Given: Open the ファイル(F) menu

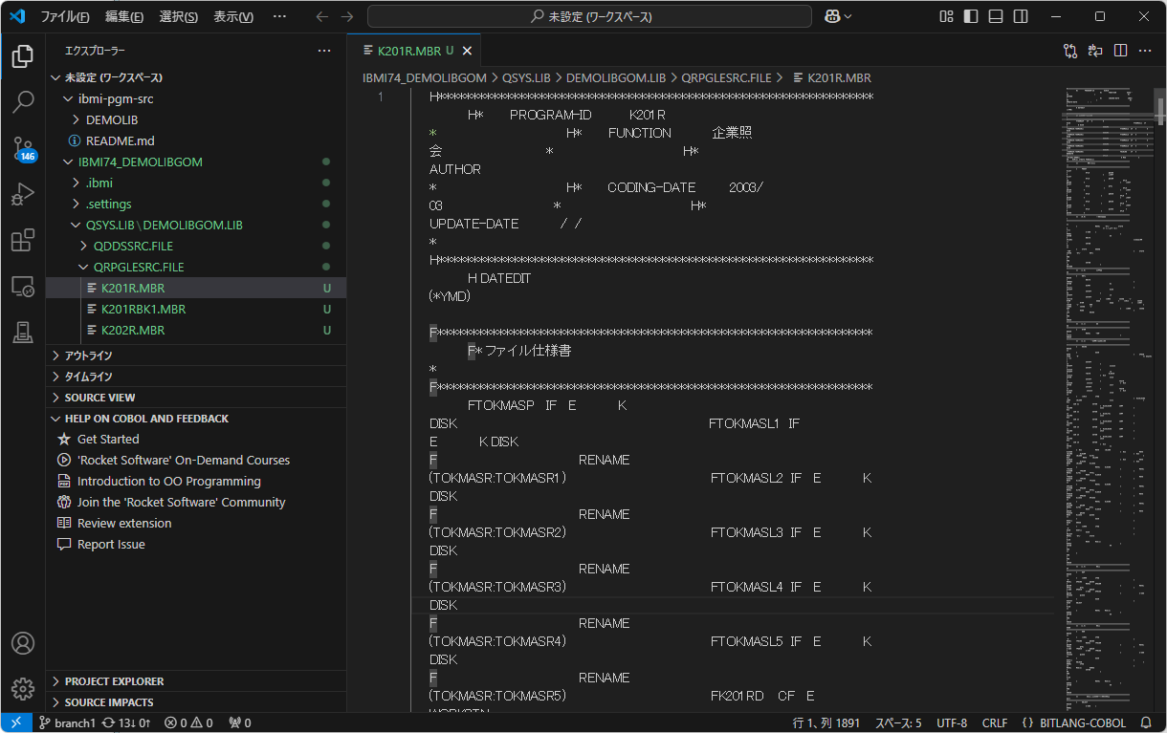Looking at the screenshot, I should tap(65, 16).
